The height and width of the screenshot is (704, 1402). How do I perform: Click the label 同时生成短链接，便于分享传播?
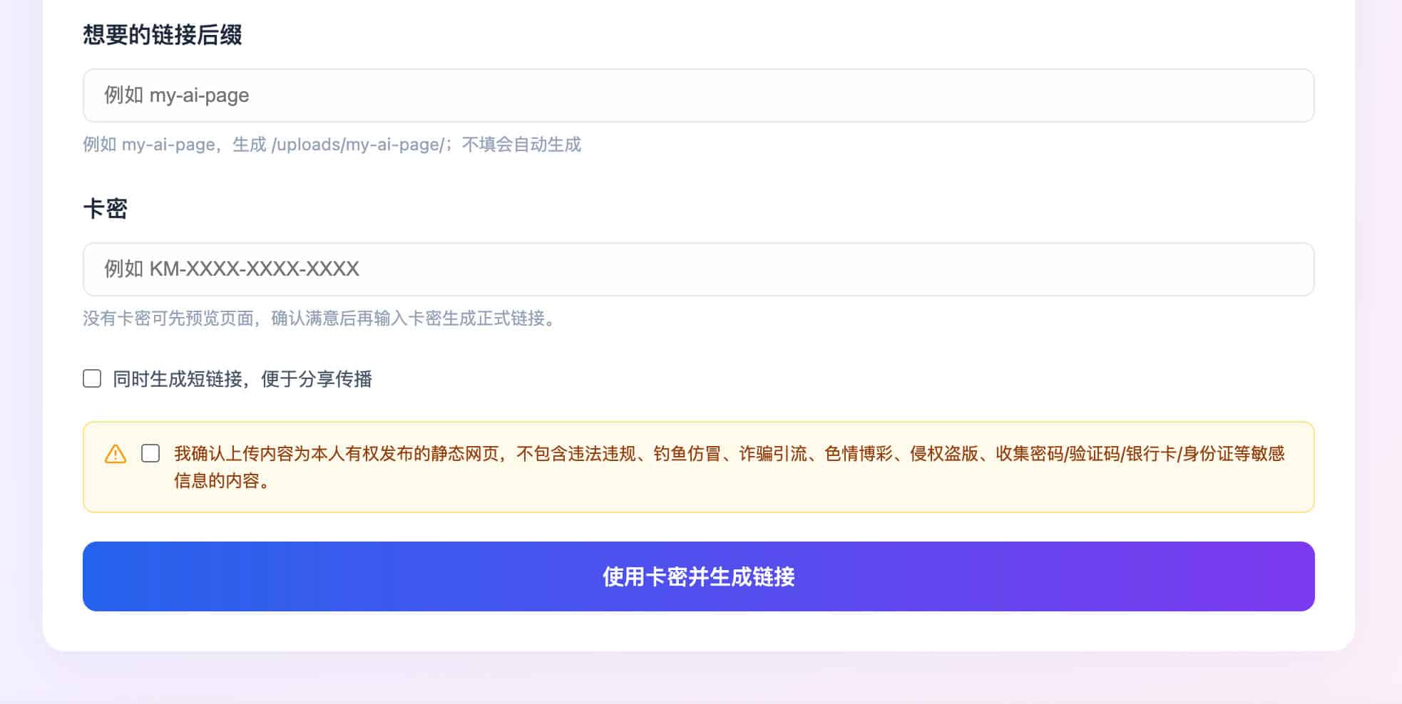(x=242, y=379)
